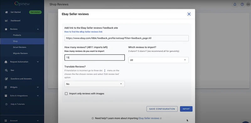This screenshot has width=251, height=123.
Task: Open How to find the eBay Seller reviews link
Action: click(83, 32)
